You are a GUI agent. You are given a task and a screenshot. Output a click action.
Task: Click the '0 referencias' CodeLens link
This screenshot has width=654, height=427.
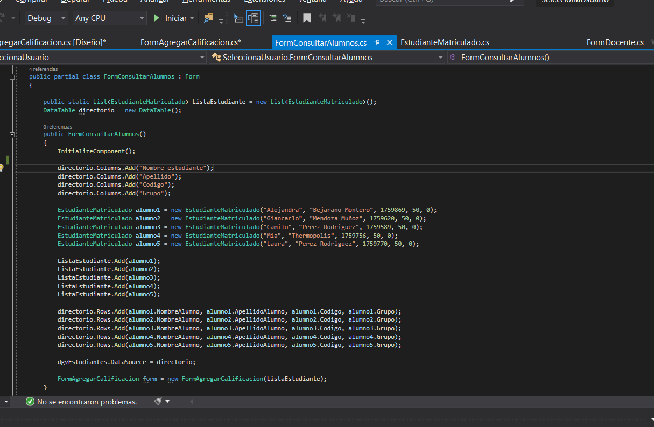tap(58, 127)
